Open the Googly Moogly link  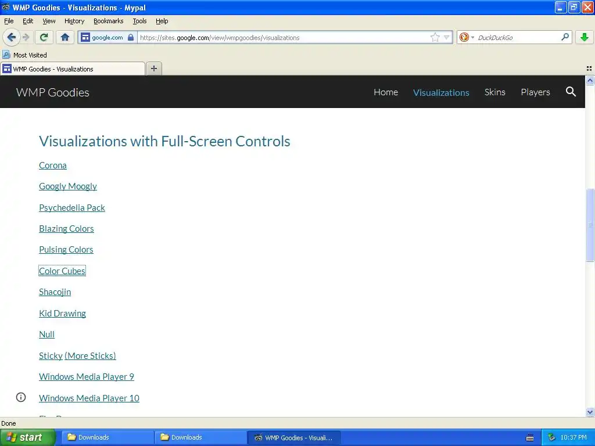coord(68,186)
